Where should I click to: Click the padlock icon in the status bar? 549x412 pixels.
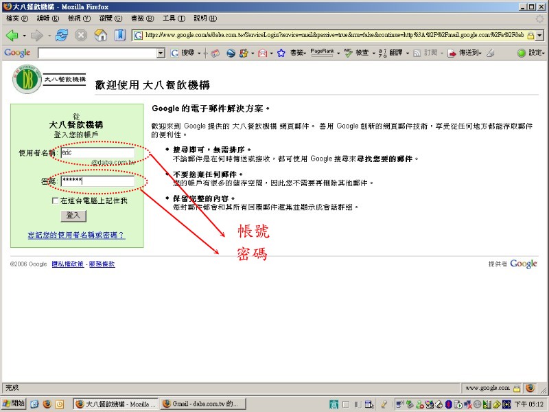[517, 388]
